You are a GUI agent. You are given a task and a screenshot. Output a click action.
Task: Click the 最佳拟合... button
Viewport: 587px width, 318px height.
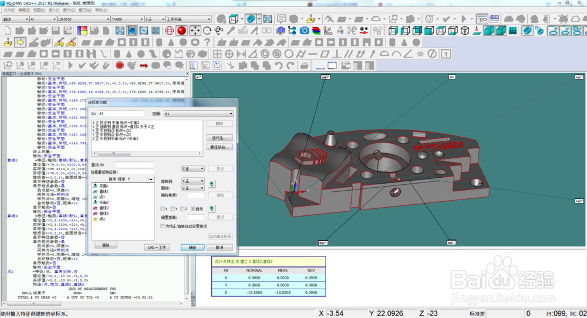220,147
